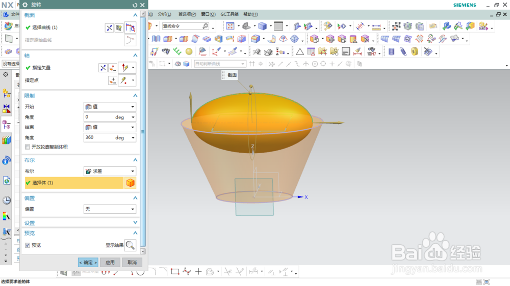510x286 pixels.
Task: Click the reverse direction icon for 指定矢量
Action: [103, 68]
